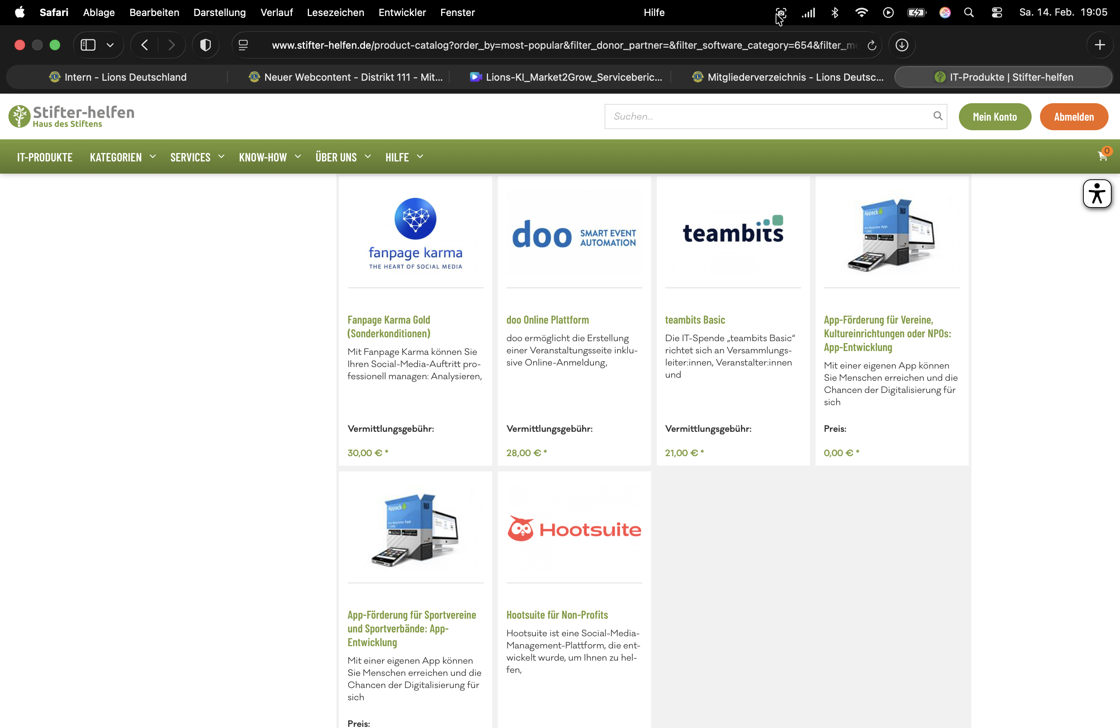Open the teambits logo thumbnail
This screenshot has height=728, width=1120.
[x=733, y=232]
